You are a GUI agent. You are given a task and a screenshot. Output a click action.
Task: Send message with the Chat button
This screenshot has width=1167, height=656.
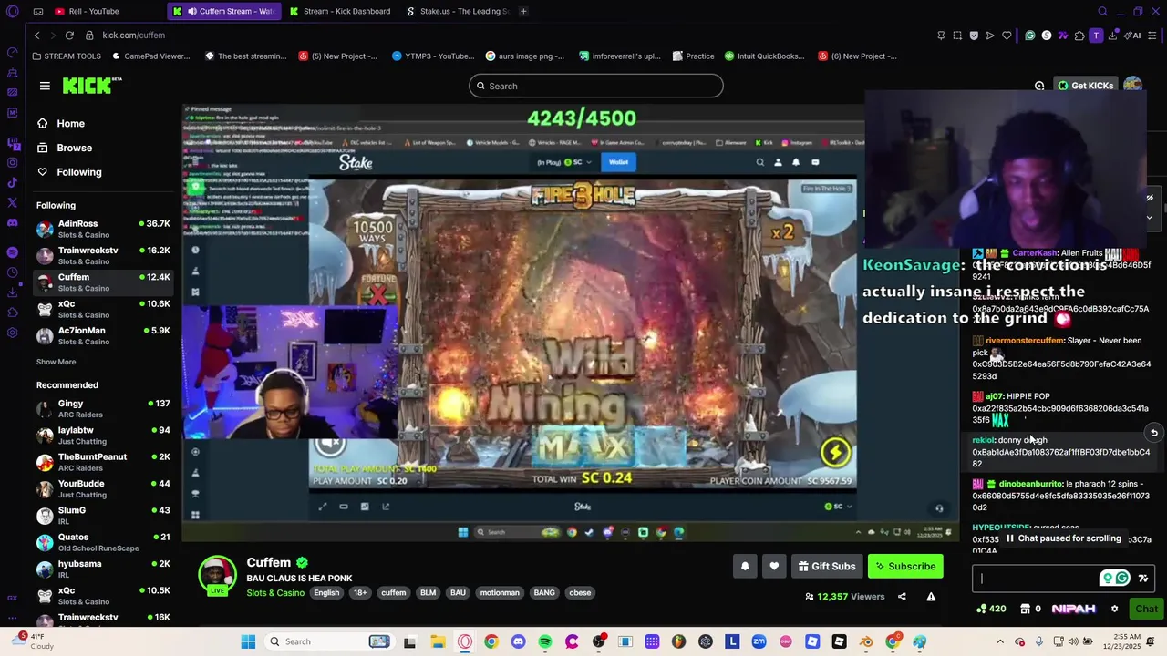[1146, 609]
